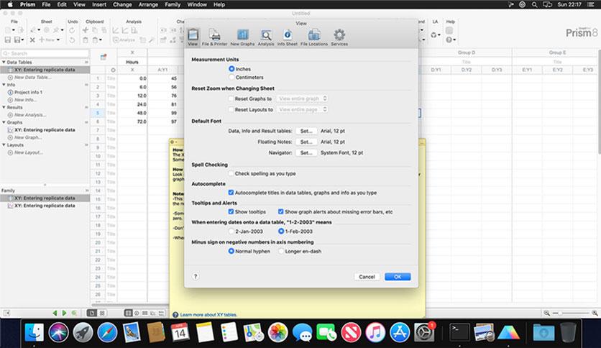Click the navigator Search field
This screenshot has height=348, width=601.
(x=45, y=53)
